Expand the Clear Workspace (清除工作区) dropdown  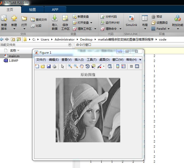(x=95, y=29)
